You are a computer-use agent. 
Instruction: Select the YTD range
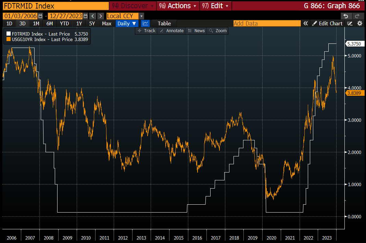point(64,23)
